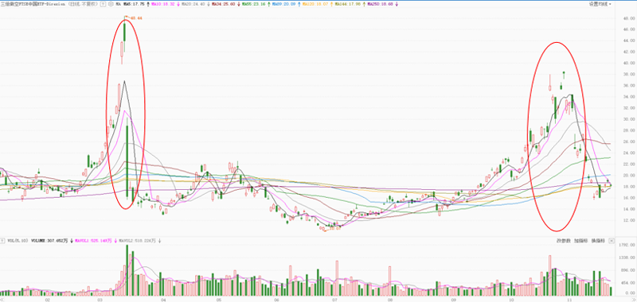Viewport: 637px width, 302px height.
Task: Click 加指标 in the volume panel
Action: 581,241
